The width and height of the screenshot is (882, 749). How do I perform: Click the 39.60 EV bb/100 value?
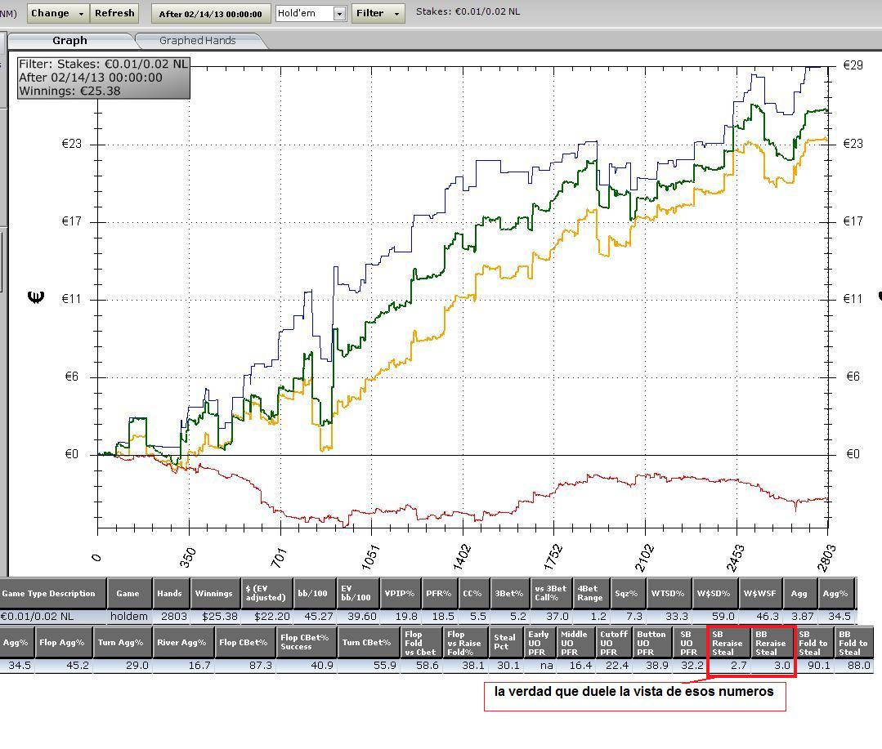pos(361,617)
